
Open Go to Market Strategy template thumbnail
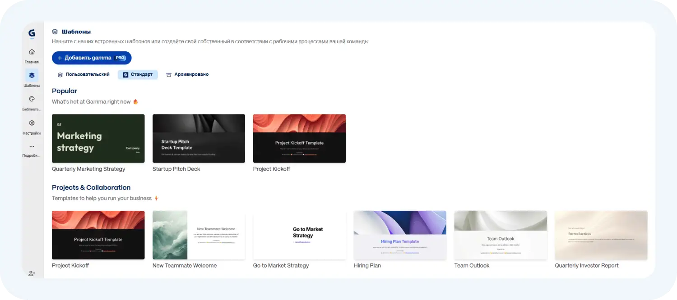click(x=299, y=235)
